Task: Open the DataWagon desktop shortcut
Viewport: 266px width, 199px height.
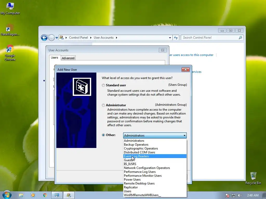Action: [10, 30]
